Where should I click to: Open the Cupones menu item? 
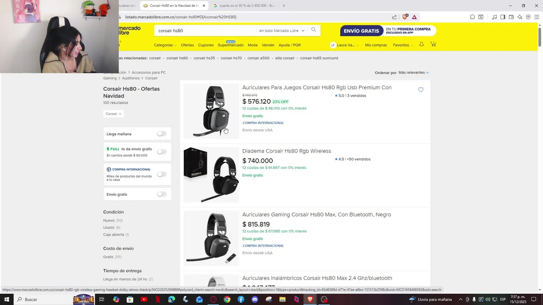pos(206,45)
